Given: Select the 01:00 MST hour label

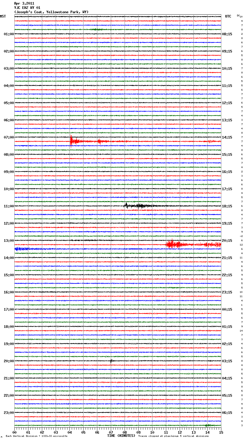Looking at the screenshot, I should click(x=9, y=34).
